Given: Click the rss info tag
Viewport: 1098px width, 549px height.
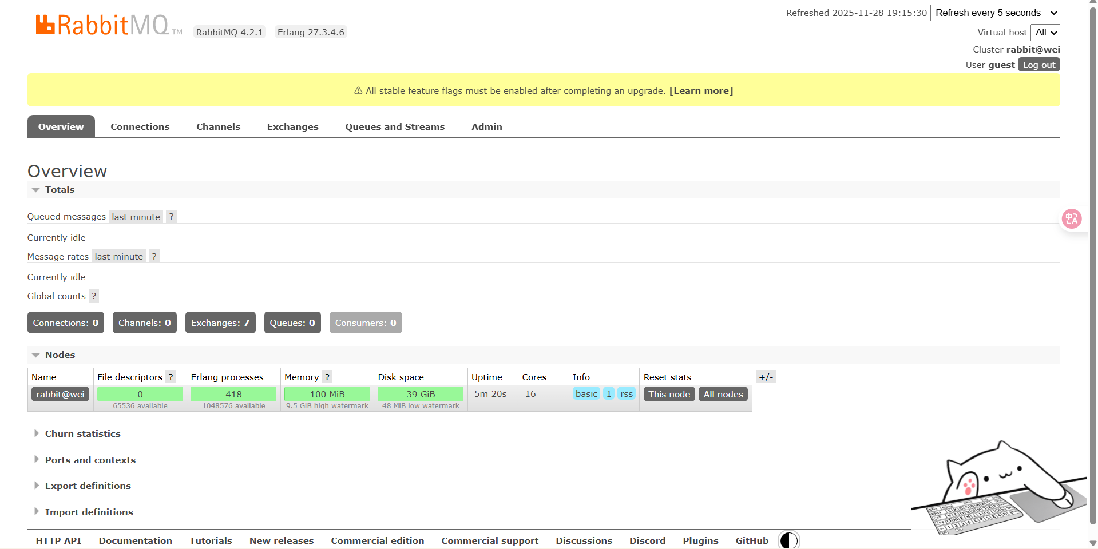Looking at the screenshot, I should [x=627, y=393].
